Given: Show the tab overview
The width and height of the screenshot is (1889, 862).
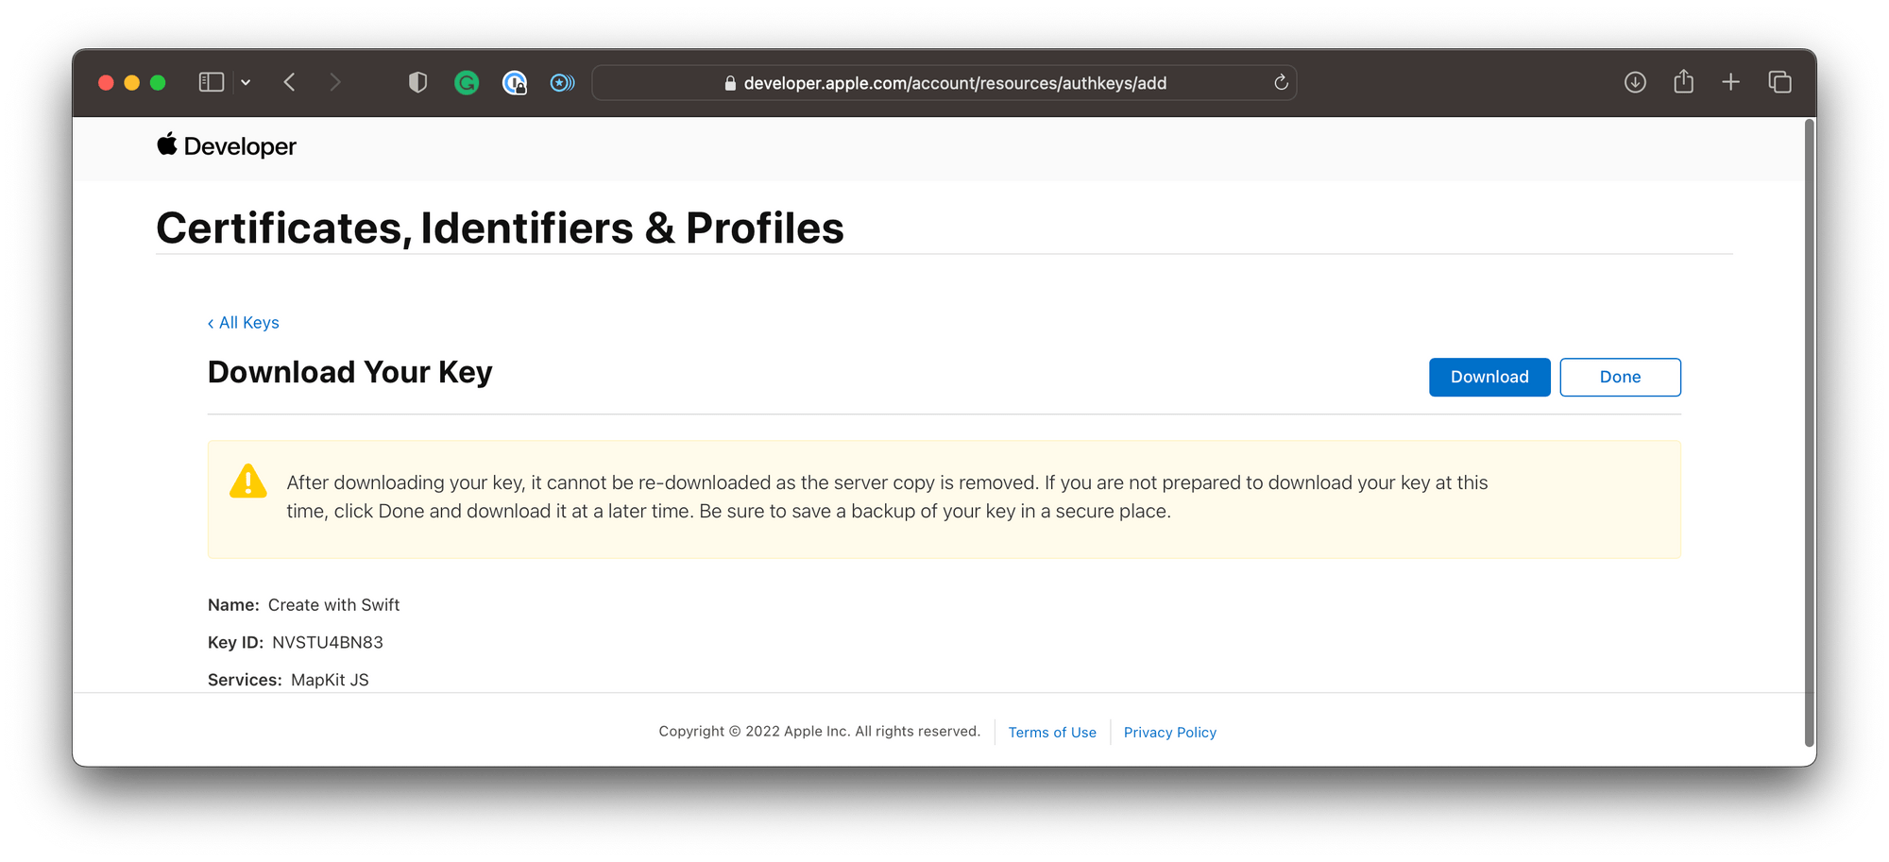Looking at the screenshot, I should coord(1779,82).
